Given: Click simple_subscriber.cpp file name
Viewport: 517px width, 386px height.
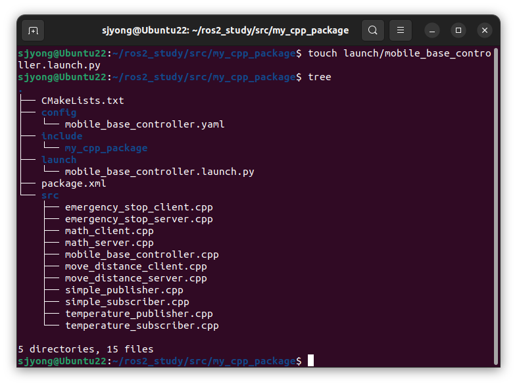Looking at the screenshot, I should click(127, 302).
